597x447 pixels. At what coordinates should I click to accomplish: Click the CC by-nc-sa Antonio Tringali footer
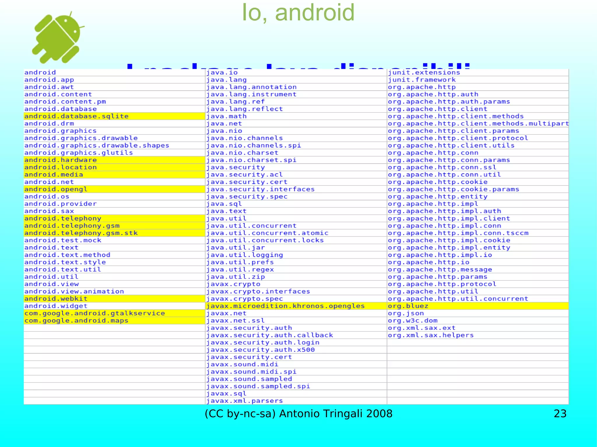click(298, 414)
